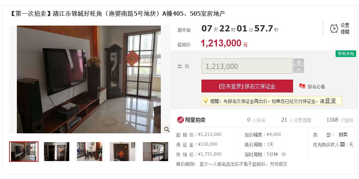Viewport: 359px width, 179px height.
Task: Open the 报名必看 link
Action: click(x=316, y=87)
